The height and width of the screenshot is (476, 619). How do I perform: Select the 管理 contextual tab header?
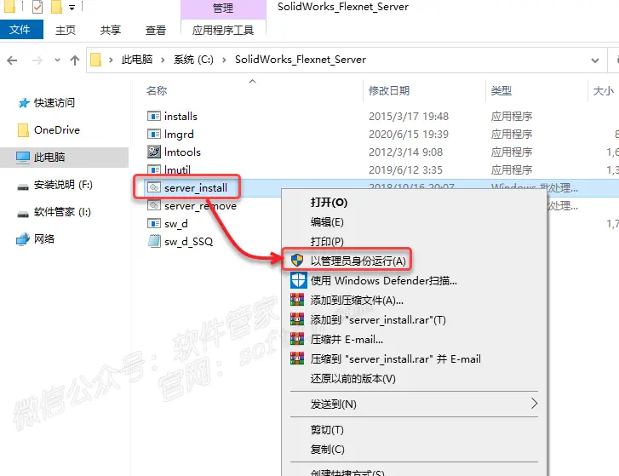[x=223, y=8]
